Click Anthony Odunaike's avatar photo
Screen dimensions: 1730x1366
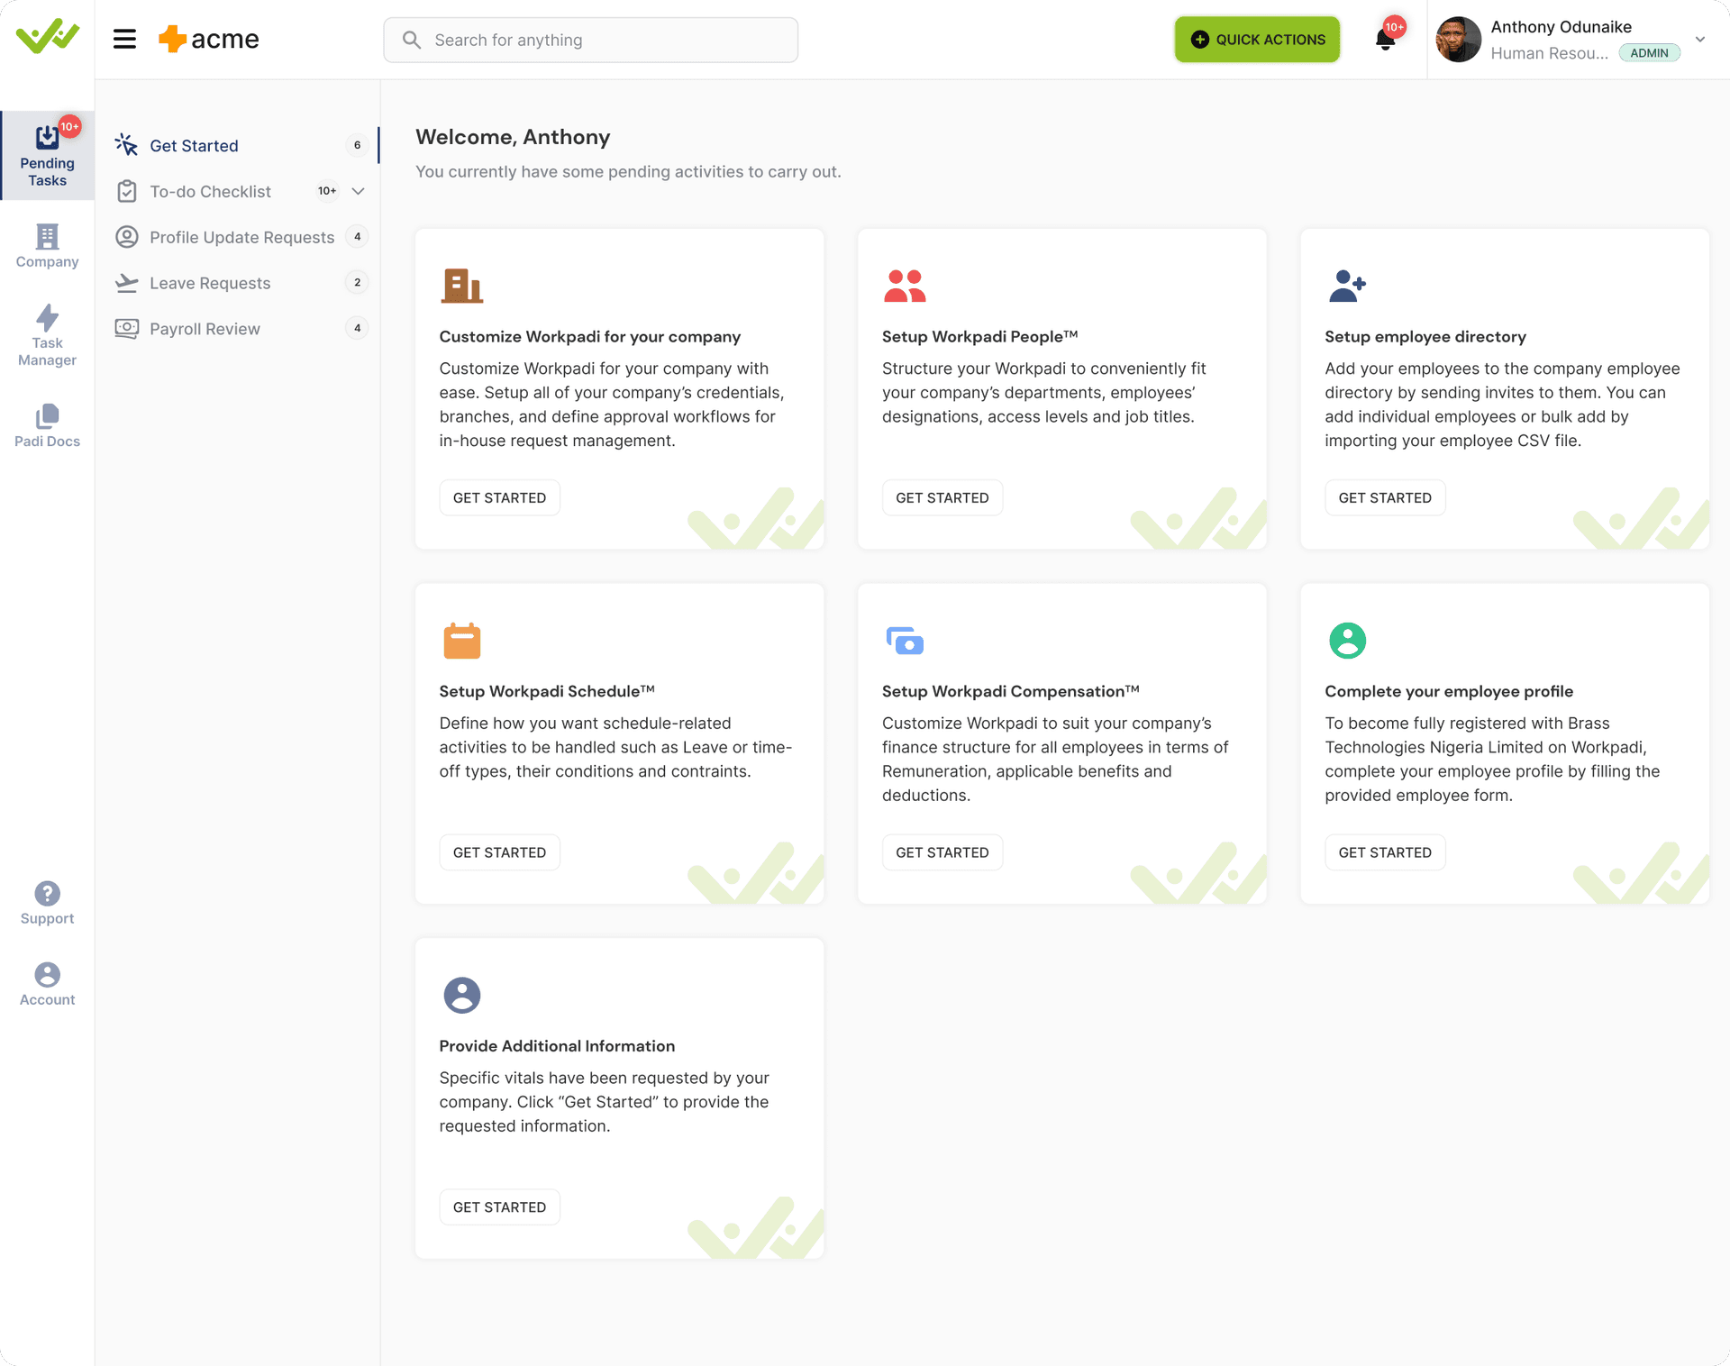[x=1458, y=40]
